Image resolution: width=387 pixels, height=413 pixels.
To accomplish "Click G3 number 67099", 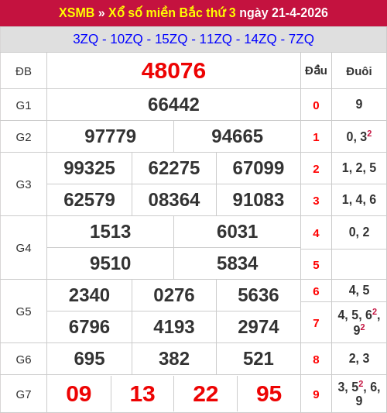I will pyautogui.click(x=259, y=168).
